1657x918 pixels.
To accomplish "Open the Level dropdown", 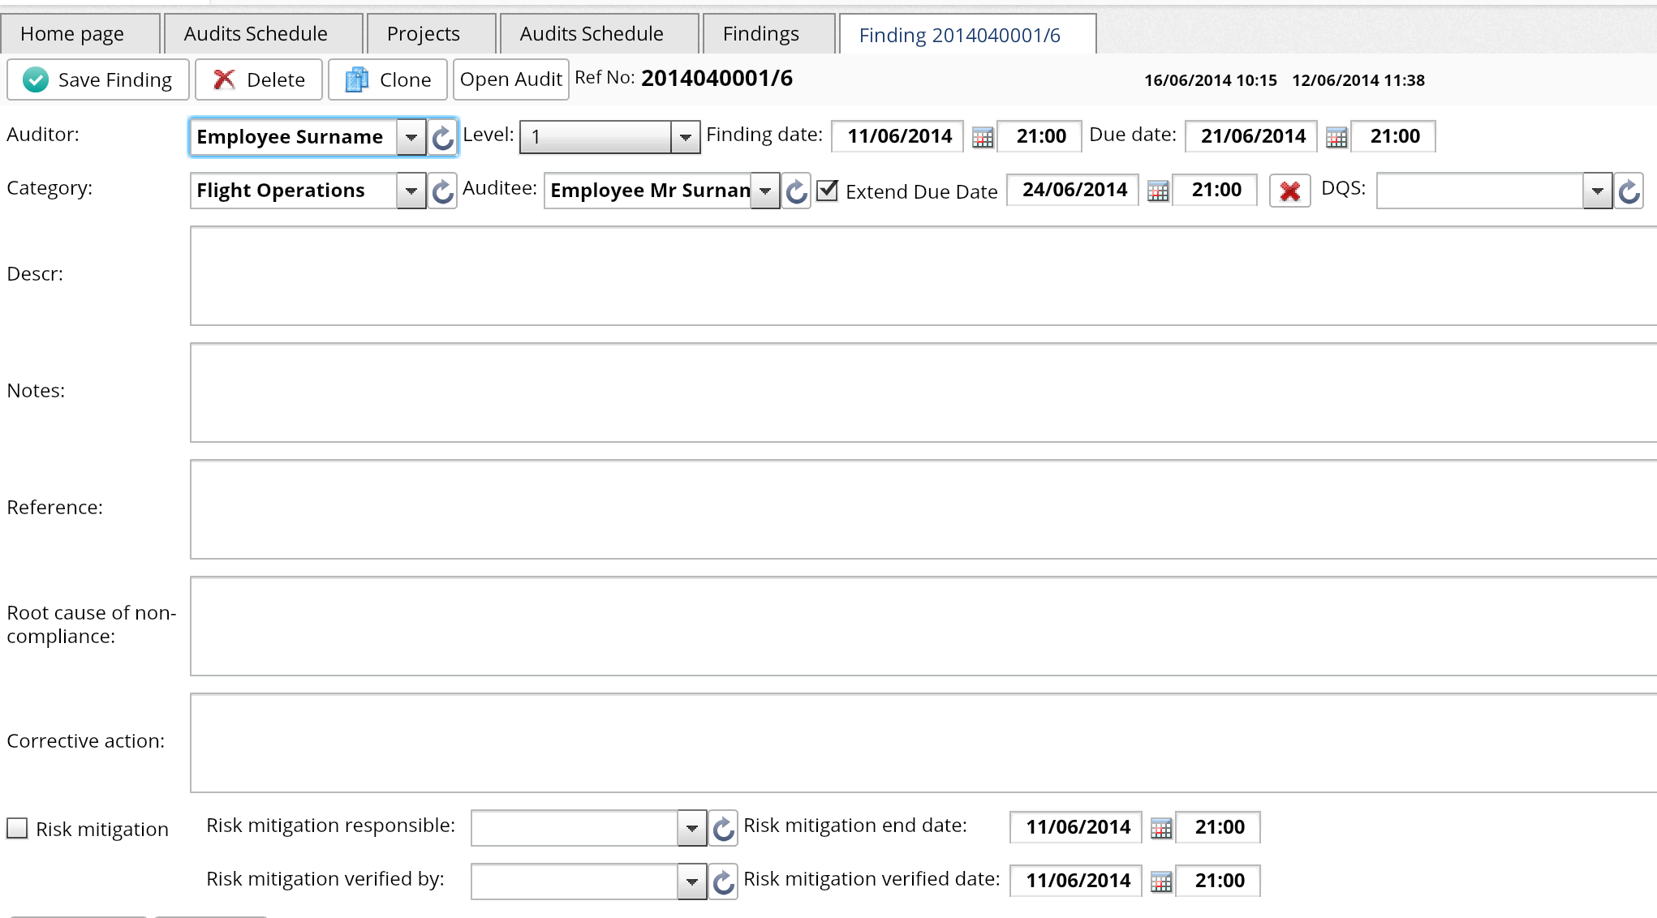I will [x=686, y=137].
